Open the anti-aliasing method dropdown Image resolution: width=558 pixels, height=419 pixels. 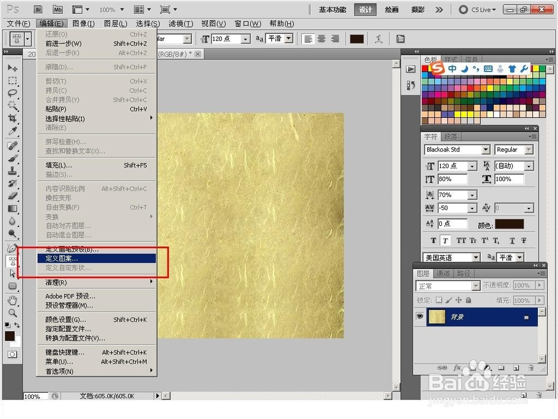click(x=508, y=257)
